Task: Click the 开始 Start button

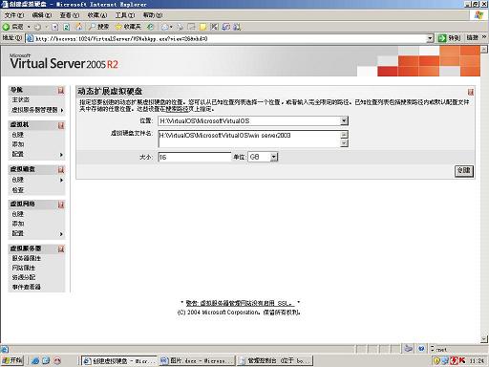Action: pyautogui.click(x=12, y=360)
